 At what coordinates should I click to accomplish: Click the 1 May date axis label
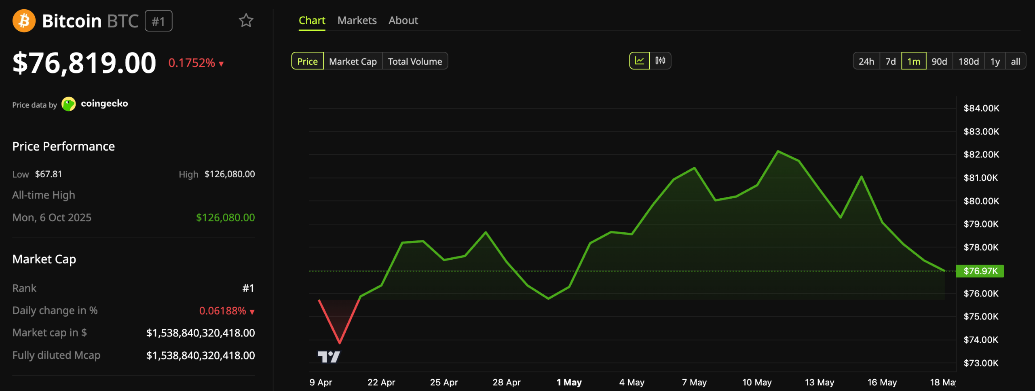[569, 383]
